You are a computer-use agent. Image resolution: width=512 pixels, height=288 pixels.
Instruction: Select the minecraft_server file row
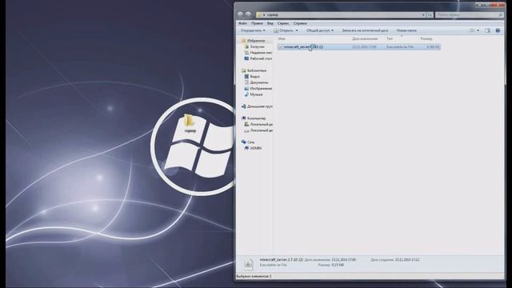point(359,47)
